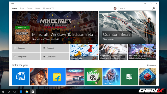Open the green film clapper editor icon
Viewport: 167px width, 94px height.
[x=93, y=77]
